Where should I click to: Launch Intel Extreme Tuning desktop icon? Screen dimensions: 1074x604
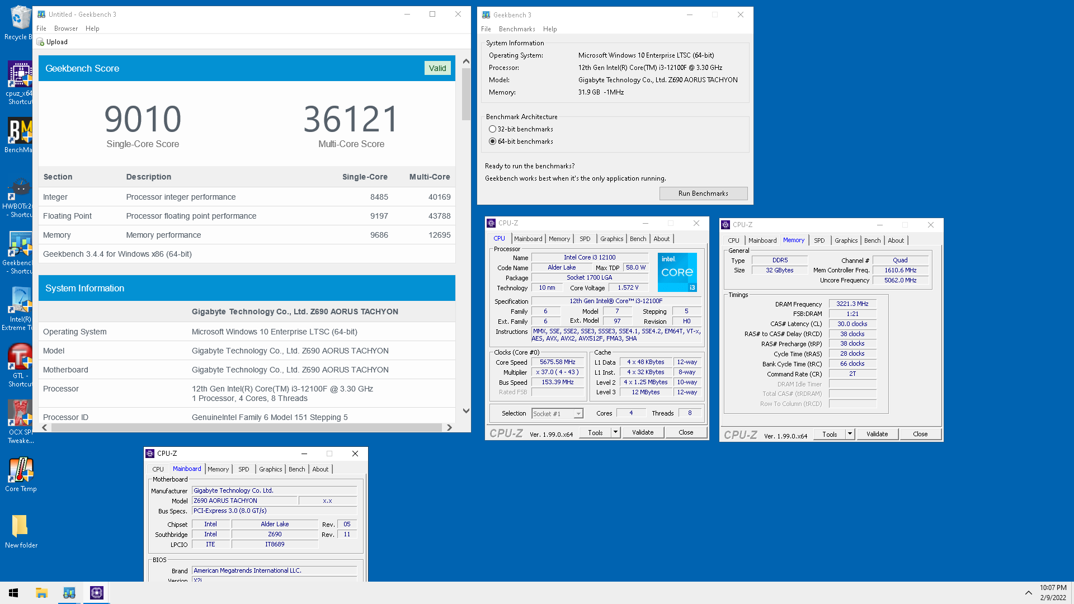coord(18,309)
